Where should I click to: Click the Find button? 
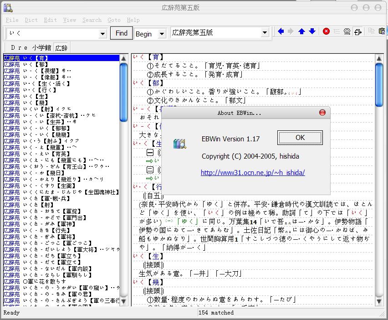pos(121,33)
